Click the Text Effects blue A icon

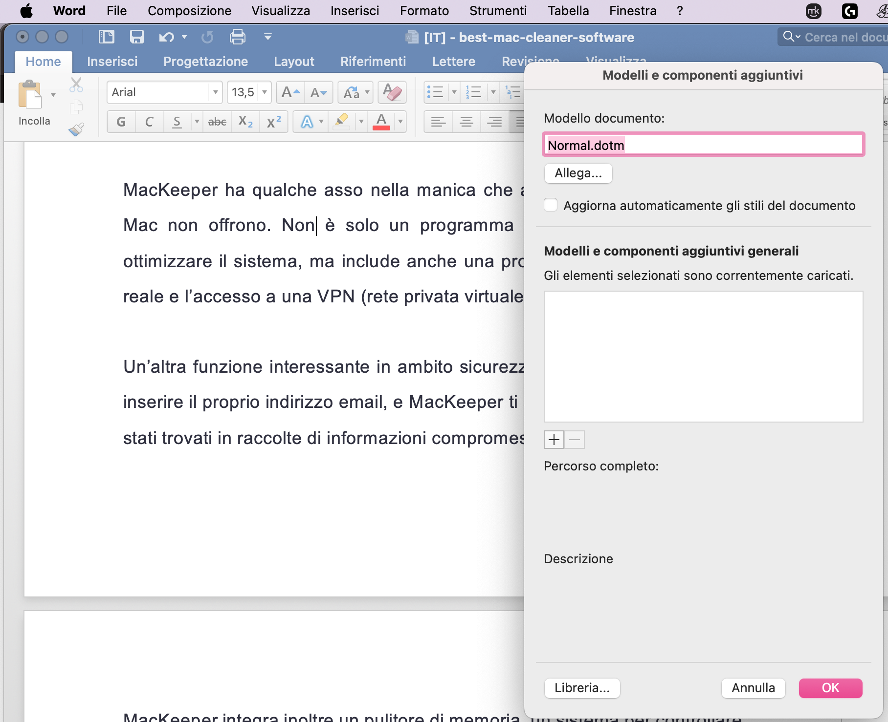click(x=307, y=122)
